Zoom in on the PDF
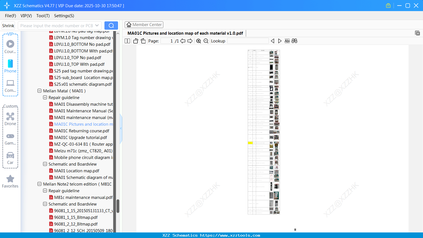The width and height of the screenshot is (423, 238). (x=199, y=41)
